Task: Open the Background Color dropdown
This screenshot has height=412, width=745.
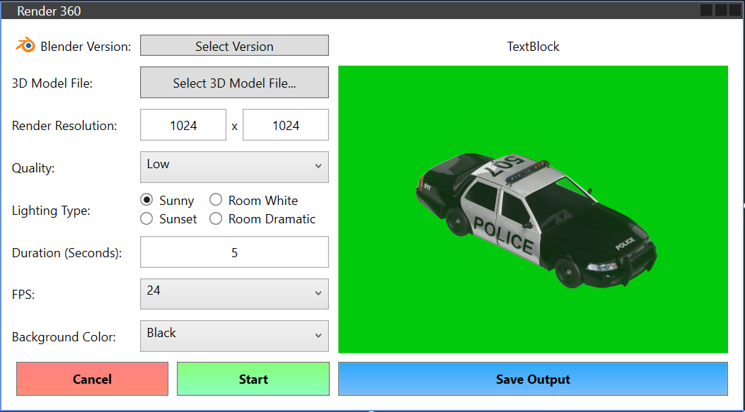Action: (234, 336)
